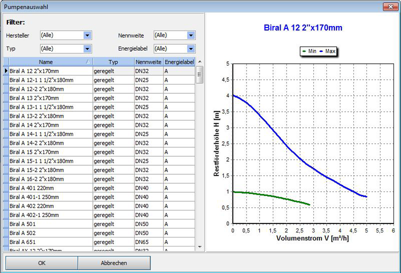This screenshot has height=273, width=401.
Task: Click the geregelt cell of Biral A 502
Action: coord(114,233)
